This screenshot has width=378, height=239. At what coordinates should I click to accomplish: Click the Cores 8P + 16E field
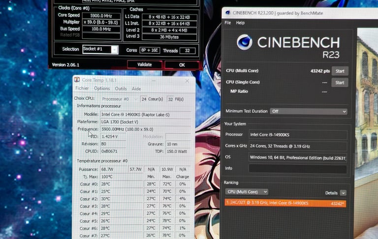click(150, 50)
